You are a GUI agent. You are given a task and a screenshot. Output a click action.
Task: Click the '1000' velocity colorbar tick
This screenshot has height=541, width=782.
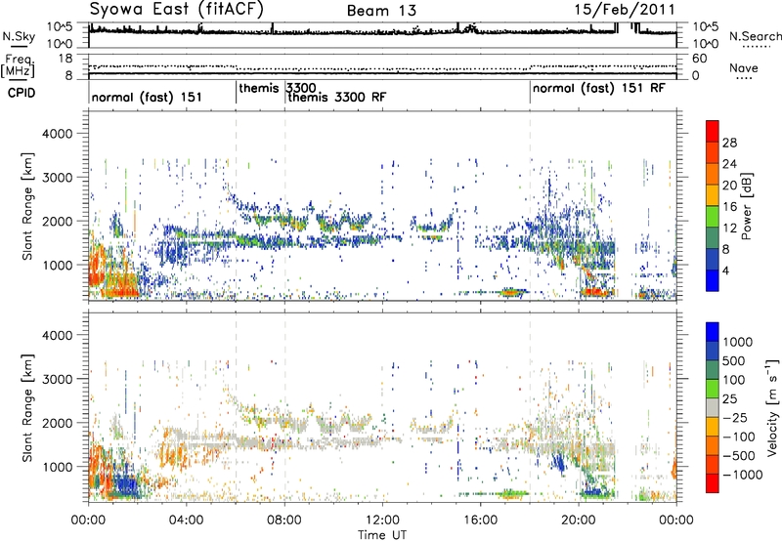(738, 342)
